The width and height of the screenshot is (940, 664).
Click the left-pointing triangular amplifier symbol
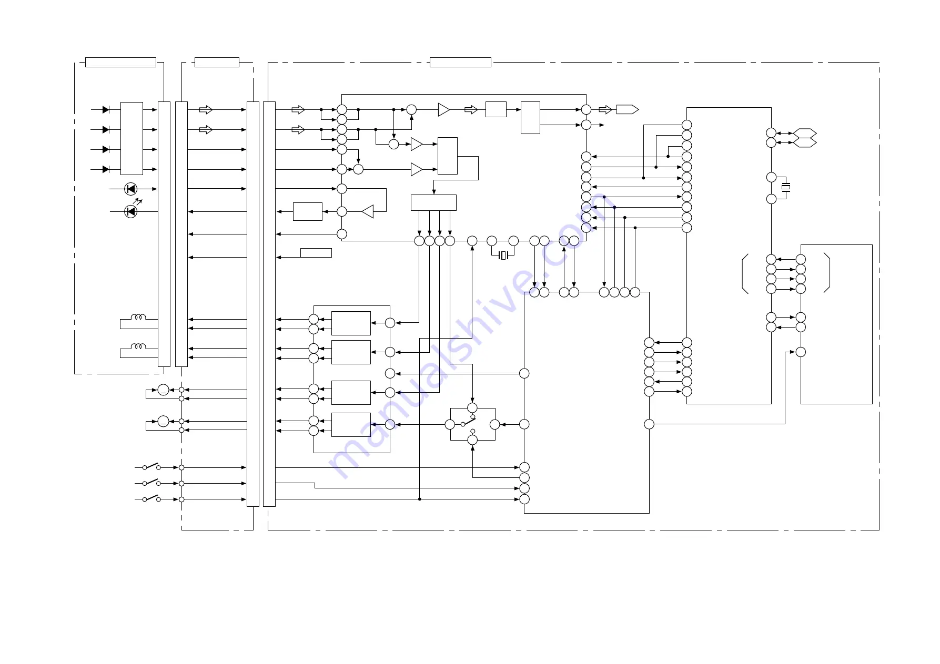click(x=368, y=211)
